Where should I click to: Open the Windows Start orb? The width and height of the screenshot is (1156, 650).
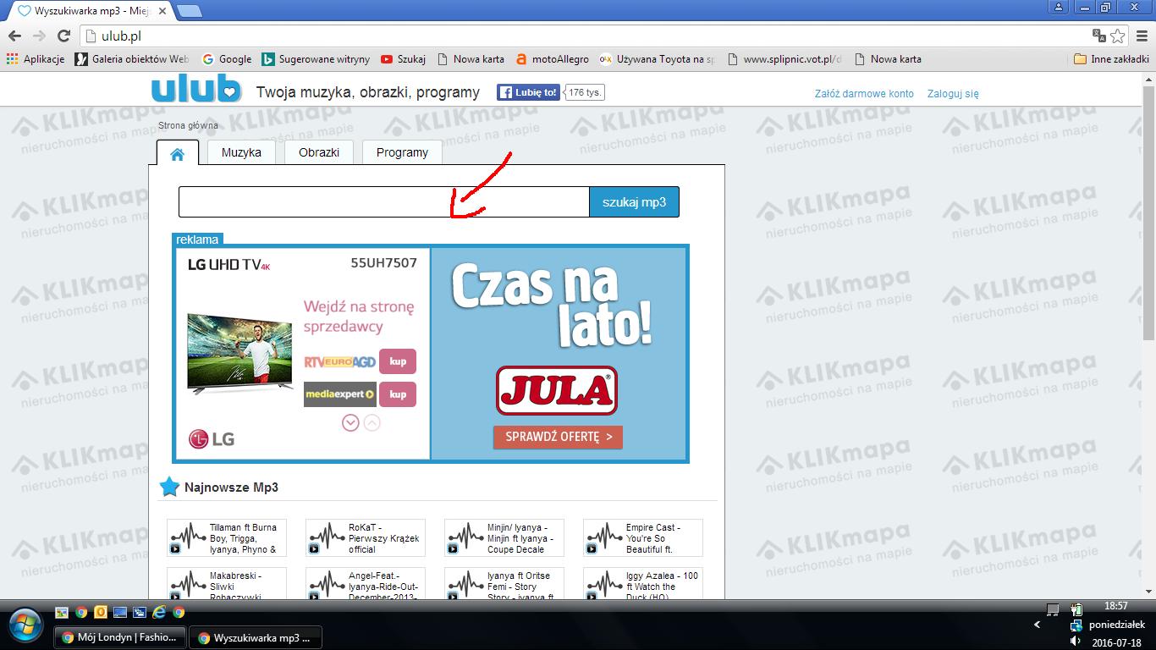25,625
